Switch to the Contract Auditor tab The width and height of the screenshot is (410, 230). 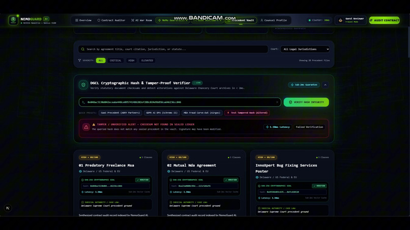111,20
